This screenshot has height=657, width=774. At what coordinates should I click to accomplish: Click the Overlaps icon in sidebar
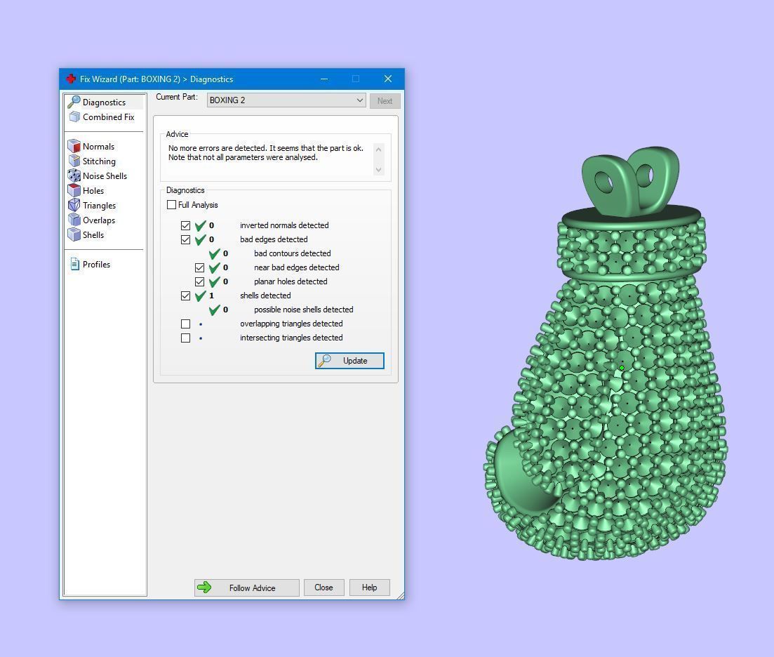pos(74,220)
